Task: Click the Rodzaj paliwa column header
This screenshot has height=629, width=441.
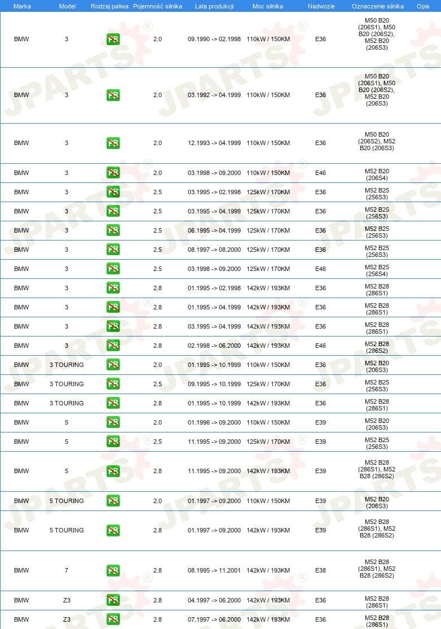Action: coord(109,6)
